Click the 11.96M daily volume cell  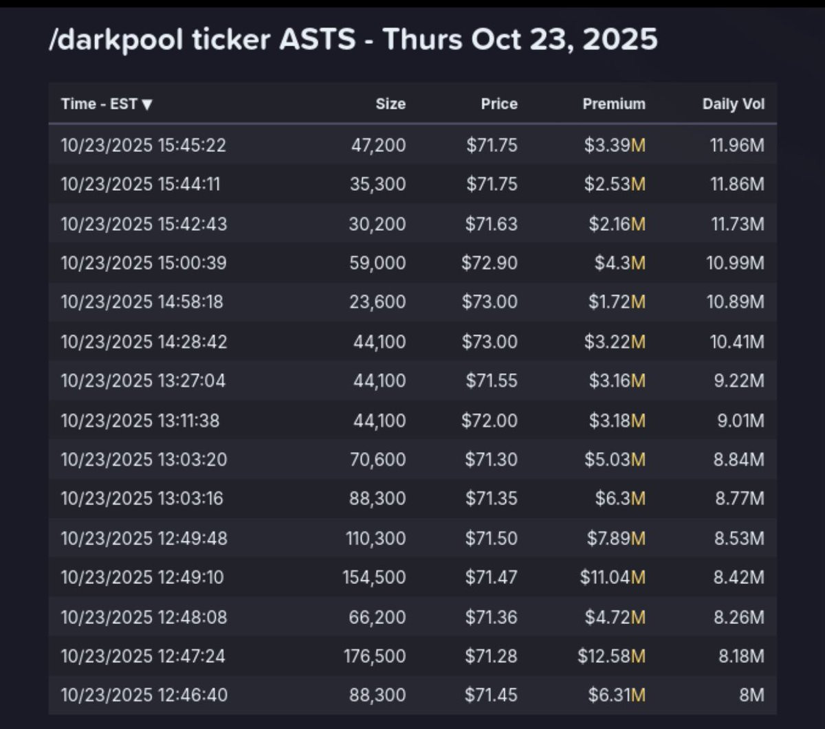pyautogui.click(x=737, y=145)
